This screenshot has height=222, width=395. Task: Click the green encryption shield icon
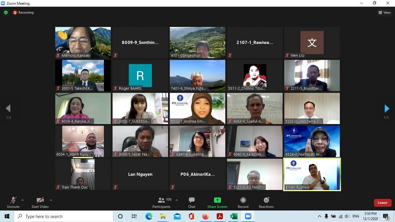point(6,12)
